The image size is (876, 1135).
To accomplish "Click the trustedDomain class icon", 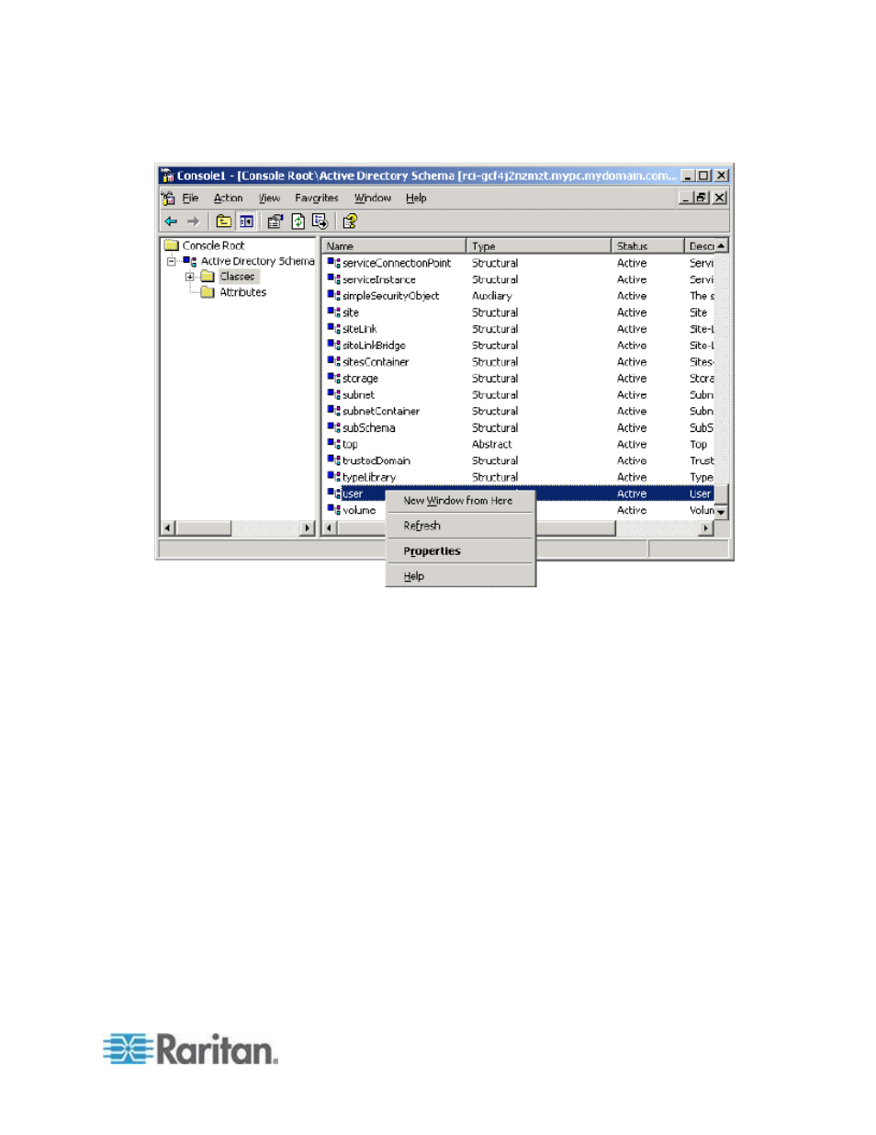I will (x=333, y=461).
